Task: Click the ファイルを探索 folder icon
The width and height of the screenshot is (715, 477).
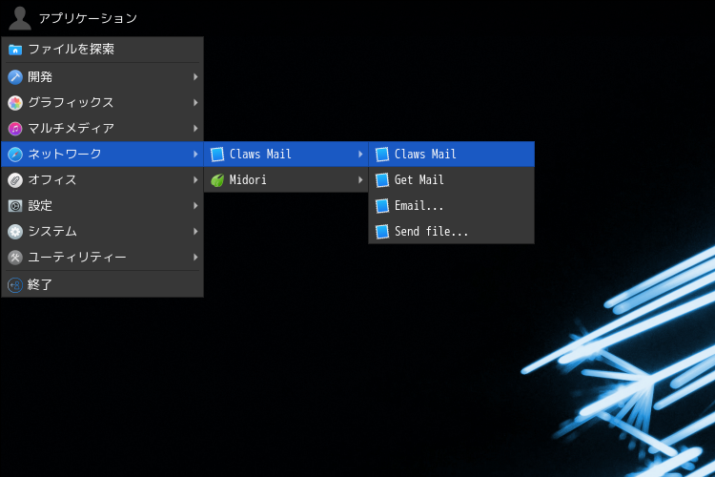Action: pos(15,50)
